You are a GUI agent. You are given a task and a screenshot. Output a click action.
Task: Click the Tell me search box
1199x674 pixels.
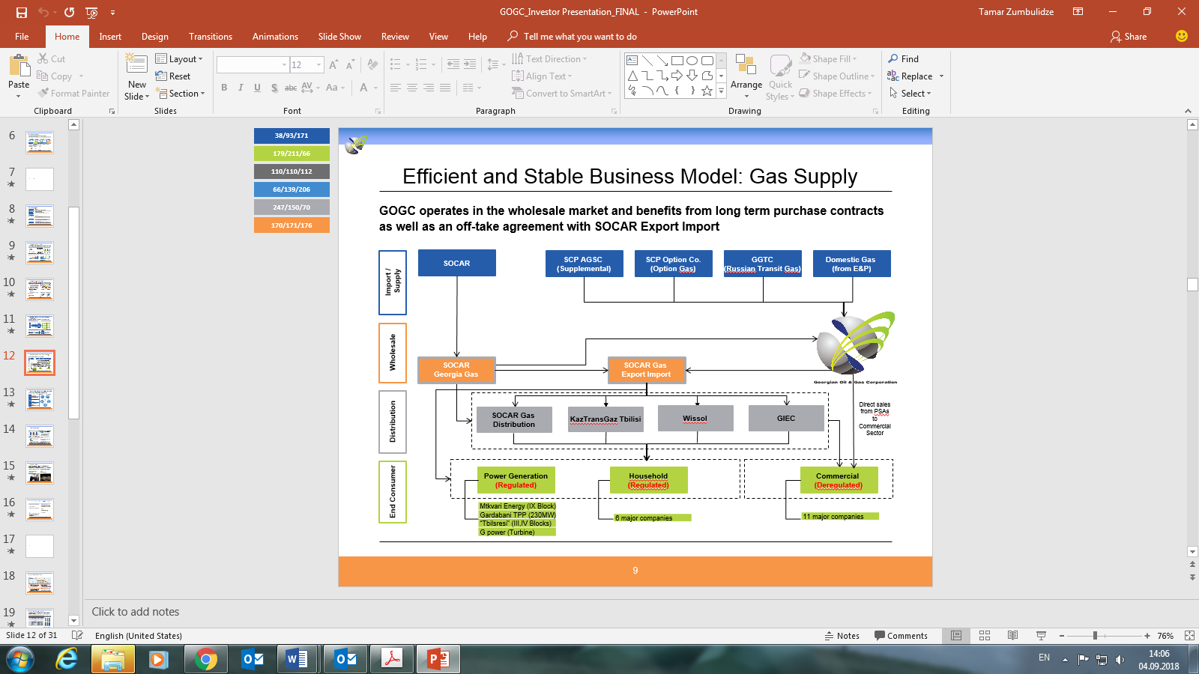click(573, 37)
